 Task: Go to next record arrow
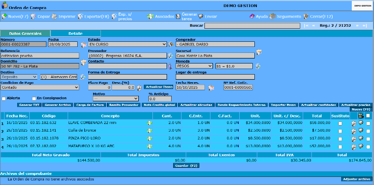357,26
